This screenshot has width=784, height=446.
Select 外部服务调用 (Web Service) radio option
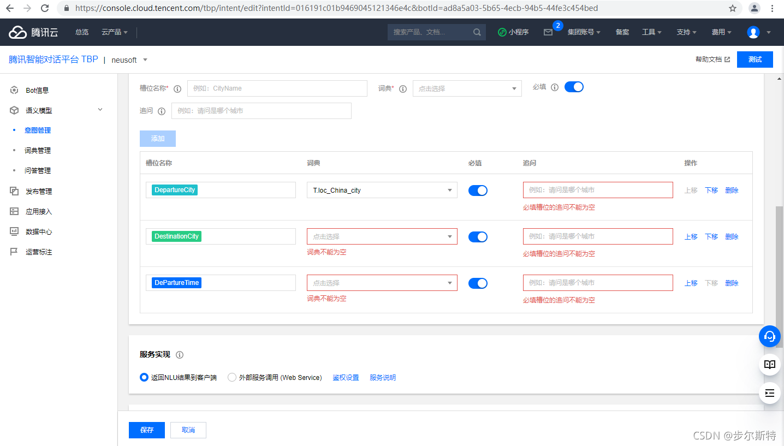point(232,377)
